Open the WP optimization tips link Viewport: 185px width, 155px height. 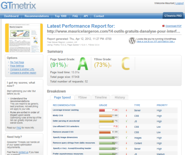point(156,41)
